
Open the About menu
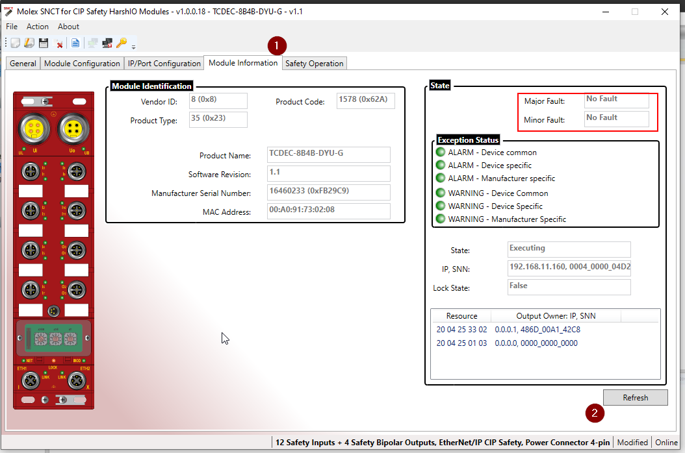click(69, 27)
